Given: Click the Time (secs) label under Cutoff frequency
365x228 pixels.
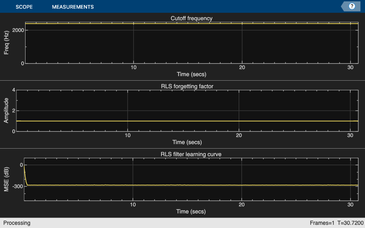Looking at the screenshot, I should tap(191, 74).
